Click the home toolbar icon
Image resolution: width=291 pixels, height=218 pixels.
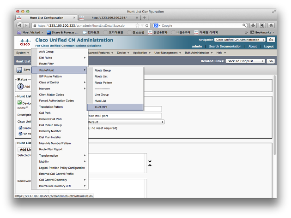pos(271,25)
